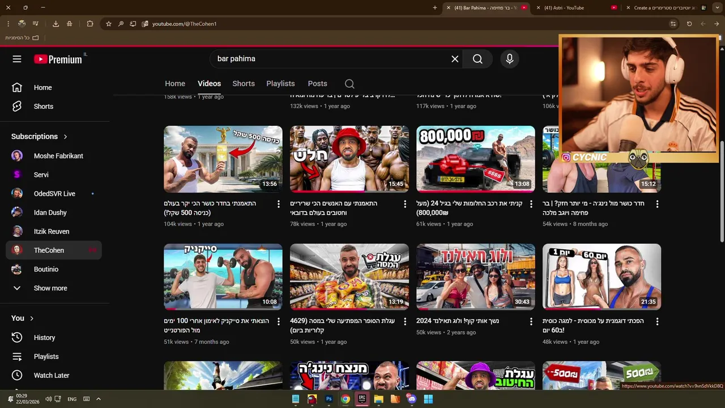The height and width of the screenshot is (408, 725).
Task: Open File Explorer from taskbar
Action: tap(378, 399)
